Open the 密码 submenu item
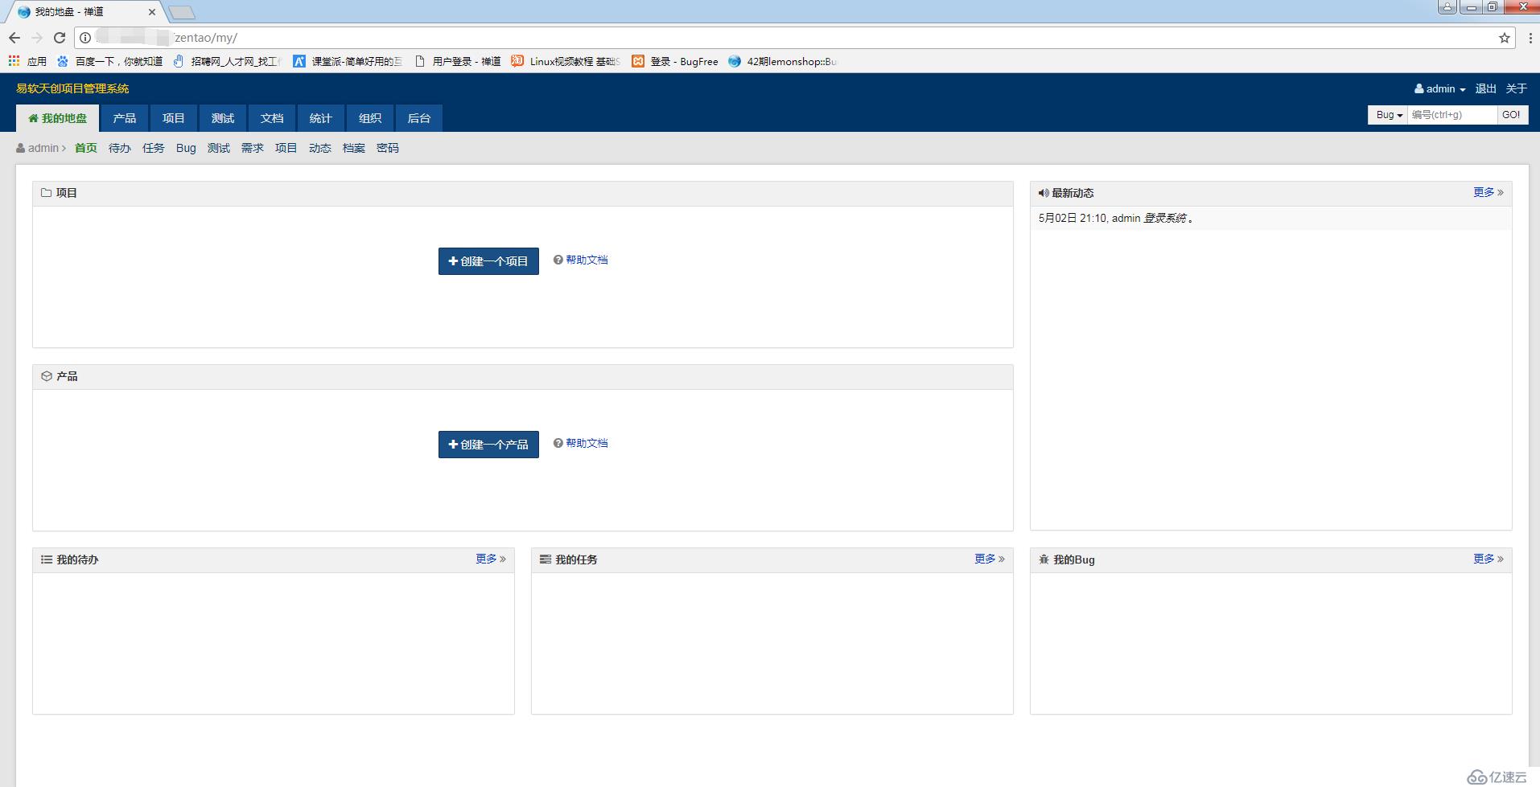 coord(388,148)
